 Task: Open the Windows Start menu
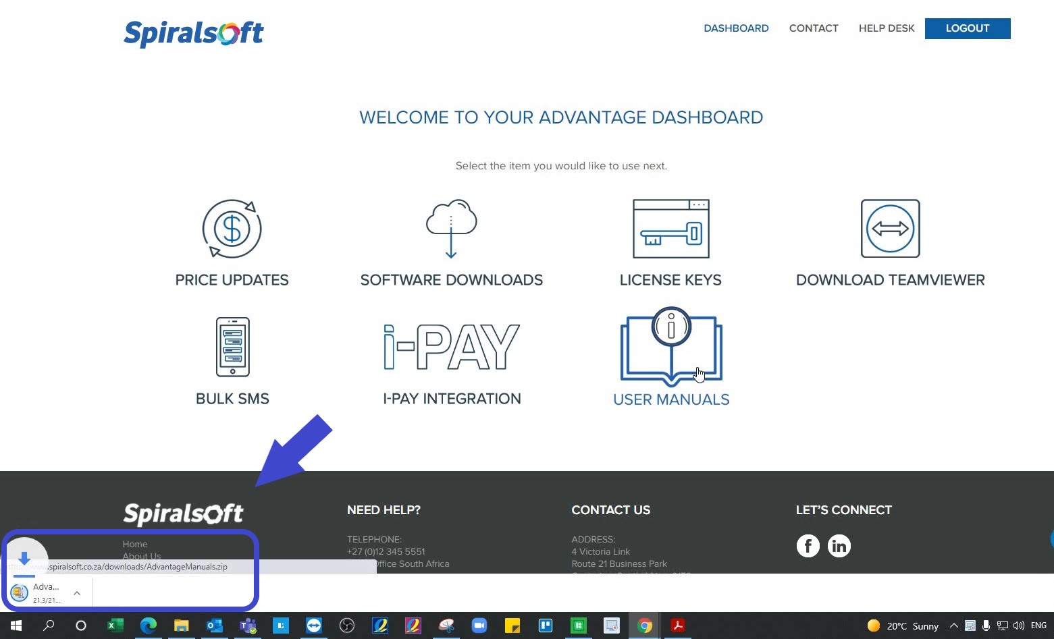pos(16,626)
